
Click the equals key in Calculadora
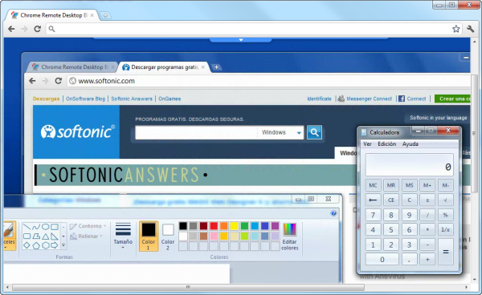tap(445, 252)
